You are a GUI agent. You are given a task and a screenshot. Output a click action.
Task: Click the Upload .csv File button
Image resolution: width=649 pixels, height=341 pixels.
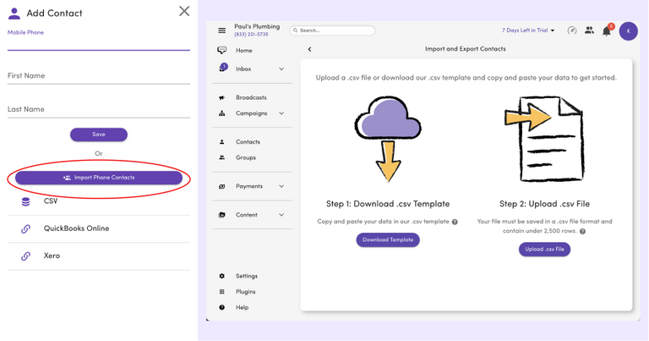click(544, 250)
